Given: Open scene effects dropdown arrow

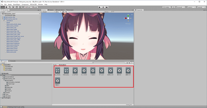Looking at the screenshot, I should [x=68, y=12].
